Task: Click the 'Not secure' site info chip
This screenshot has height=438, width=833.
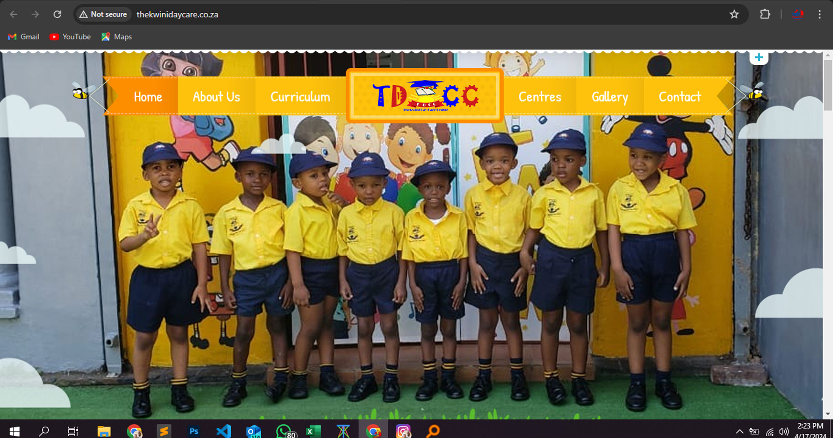Action: [103, 14]
